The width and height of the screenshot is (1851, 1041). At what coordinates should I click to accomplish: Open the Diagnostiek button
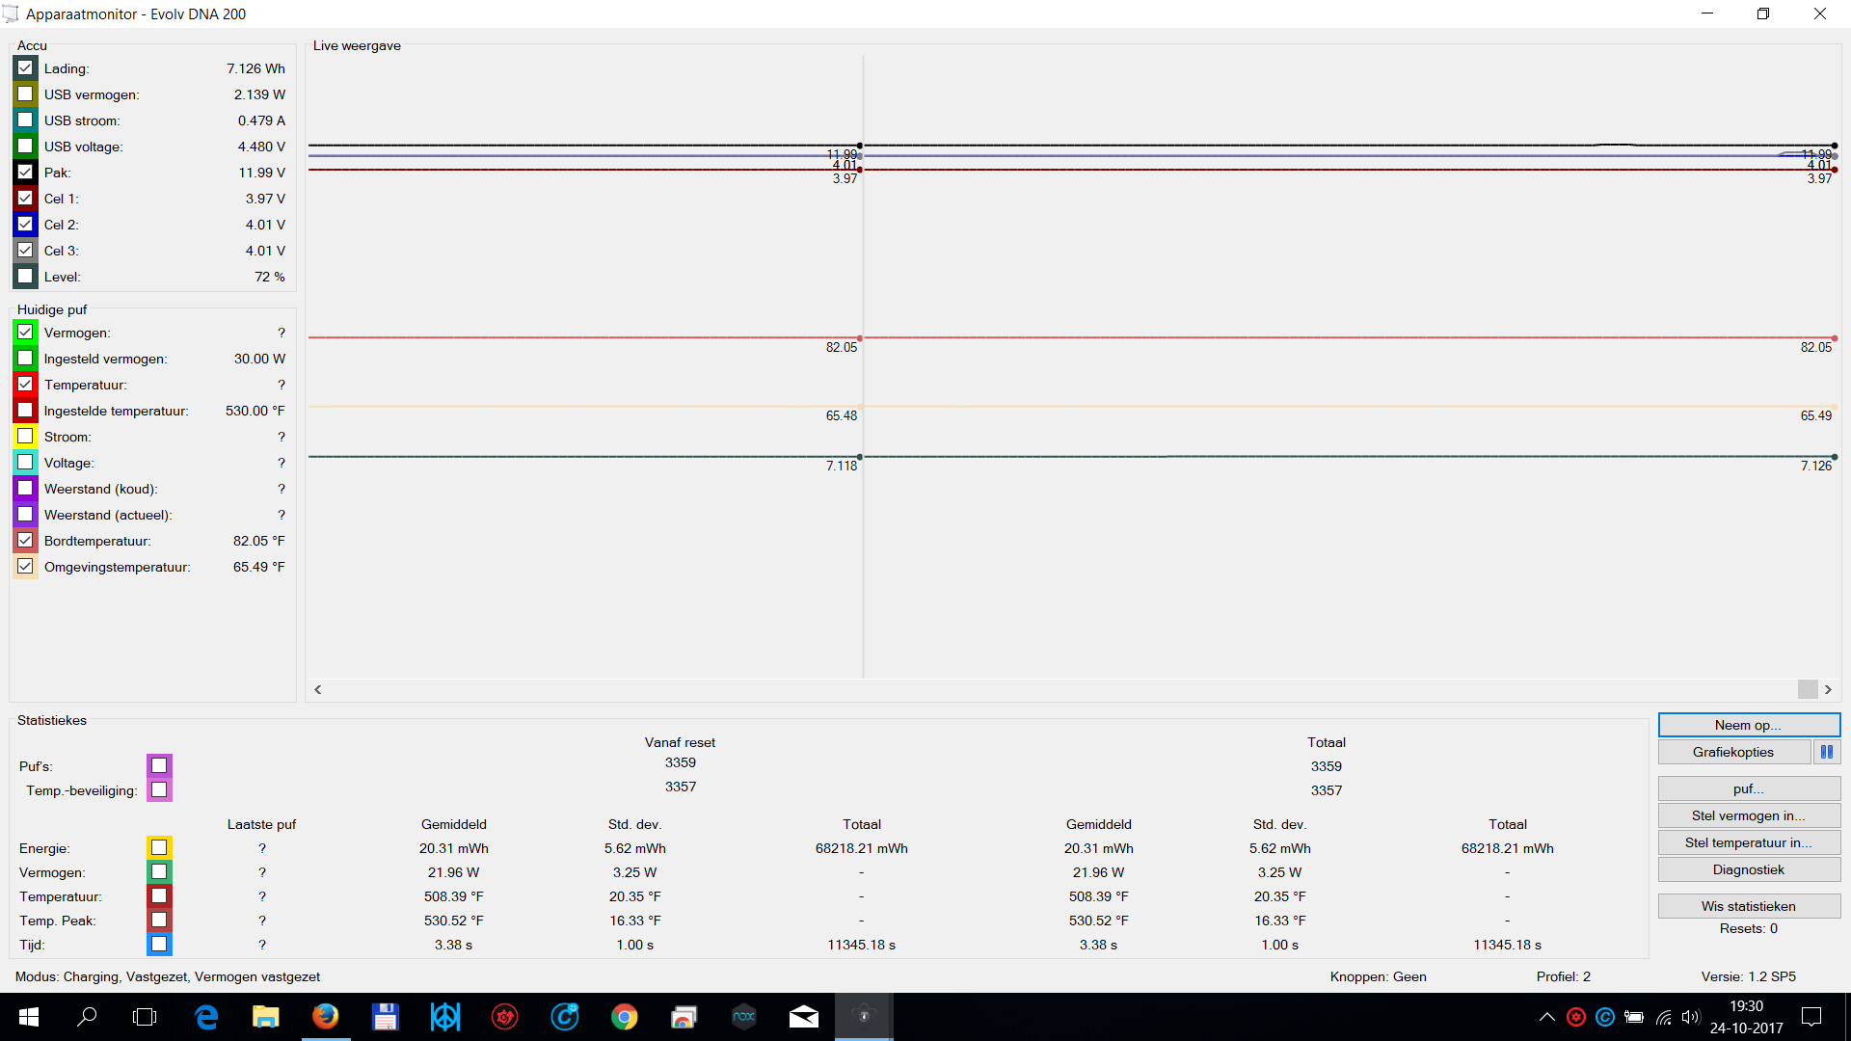1748,869
